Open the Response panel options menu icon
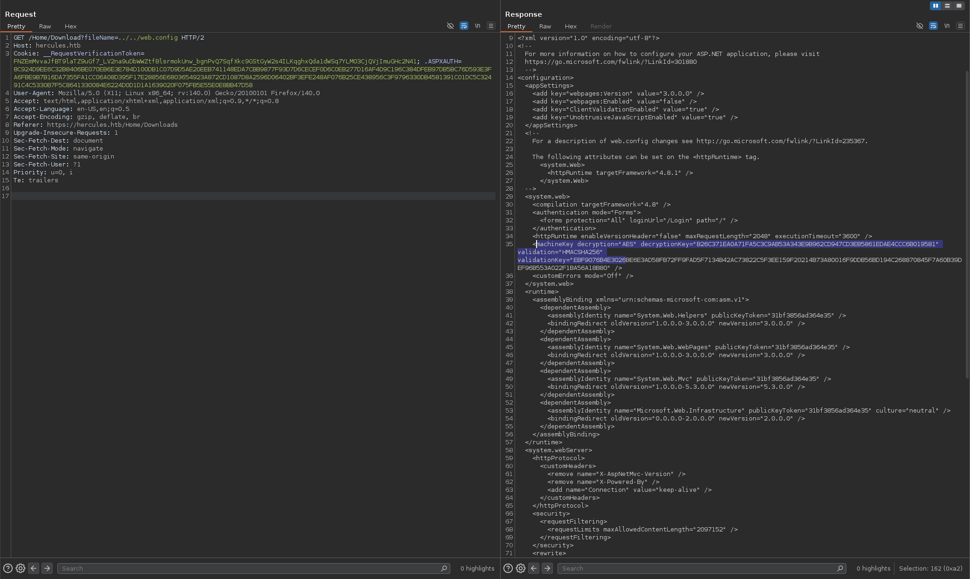Viewport: 970px width, 579px height. click(x=960, y=26)
